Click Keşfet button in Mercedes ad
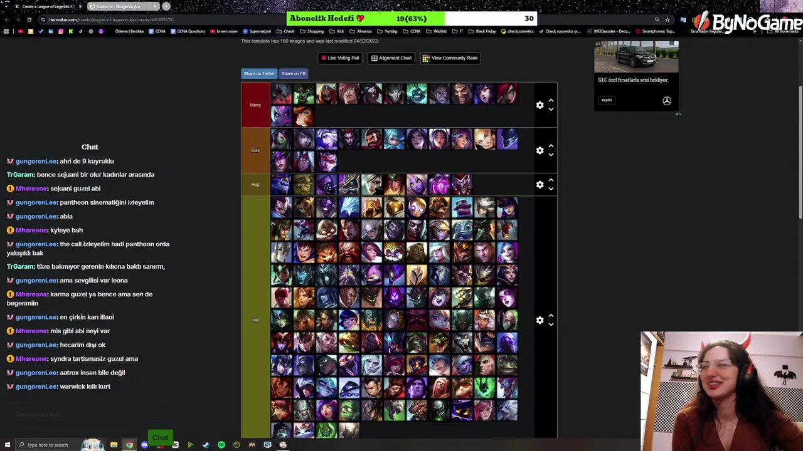Image resolution: width=803 pixels, height=451 pixels. pos(607,100)
